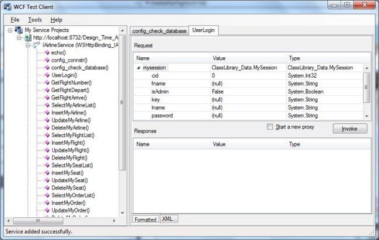379x240 pixels.
Task: Edit the cid value cell showing 0
Action: 248,75
